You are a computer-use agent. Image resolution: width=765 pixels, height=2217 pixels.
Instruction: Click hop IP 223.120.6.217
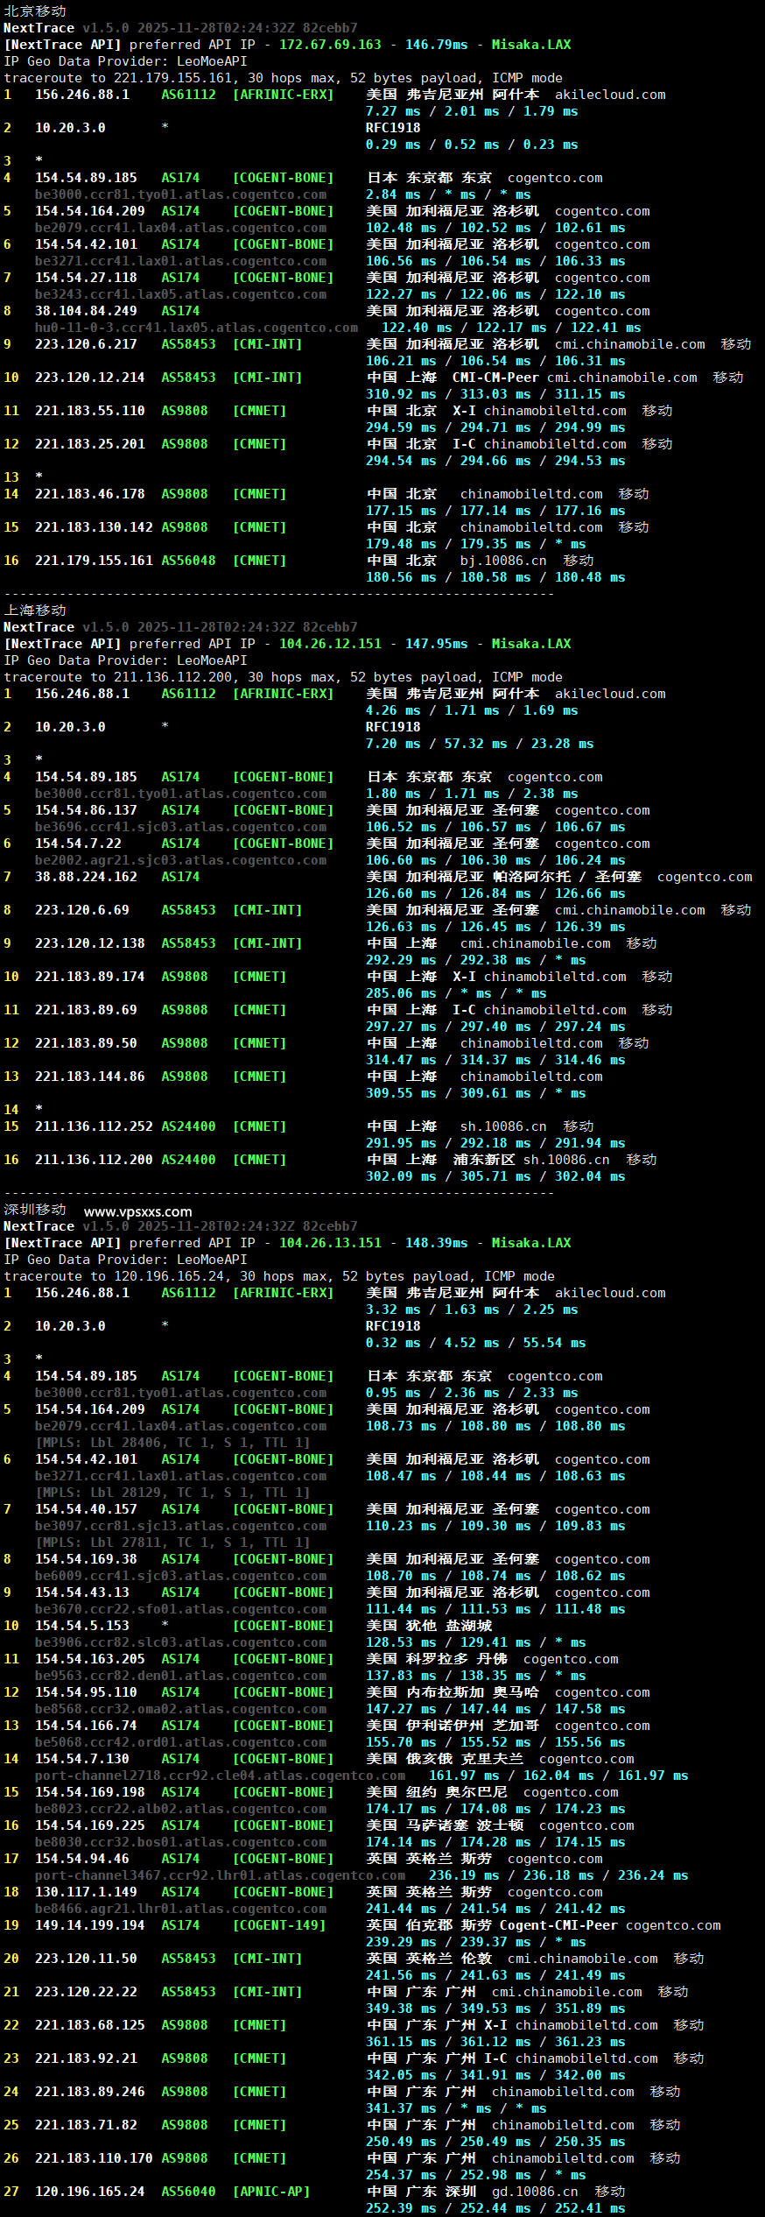86,344
